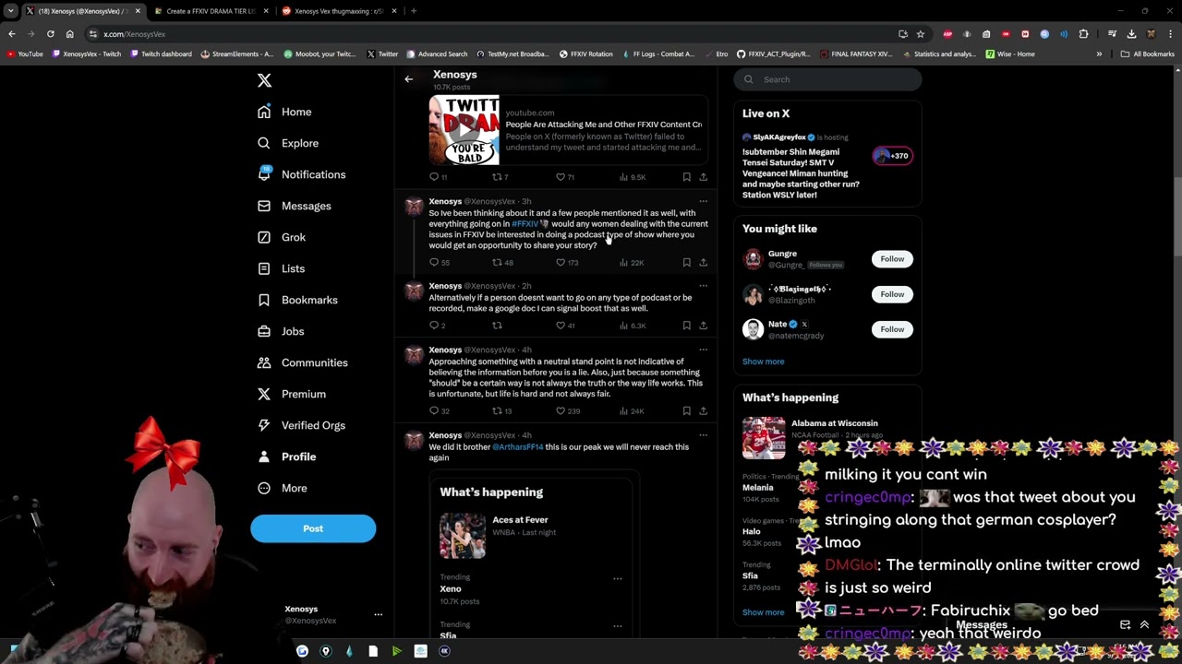
Task: Share the podcast show tweet
Action: click(703, 263)
